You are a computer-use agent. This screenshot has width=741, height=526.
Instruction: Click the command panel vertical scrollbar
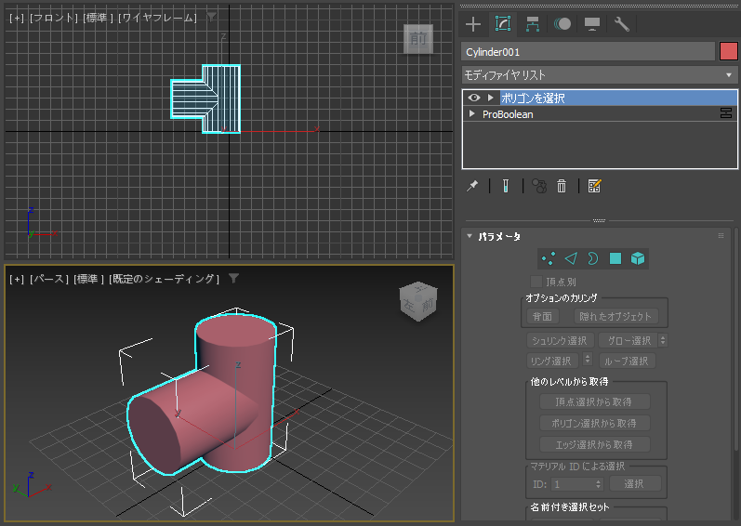pyautogui.click(x=737, y=340)
